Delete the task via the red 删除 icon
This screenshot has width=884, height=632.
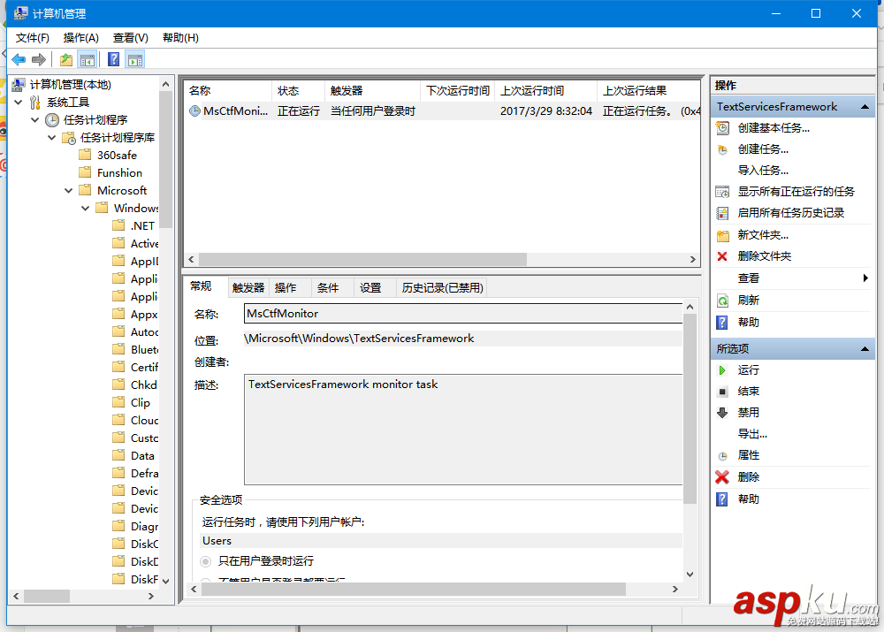722,476
